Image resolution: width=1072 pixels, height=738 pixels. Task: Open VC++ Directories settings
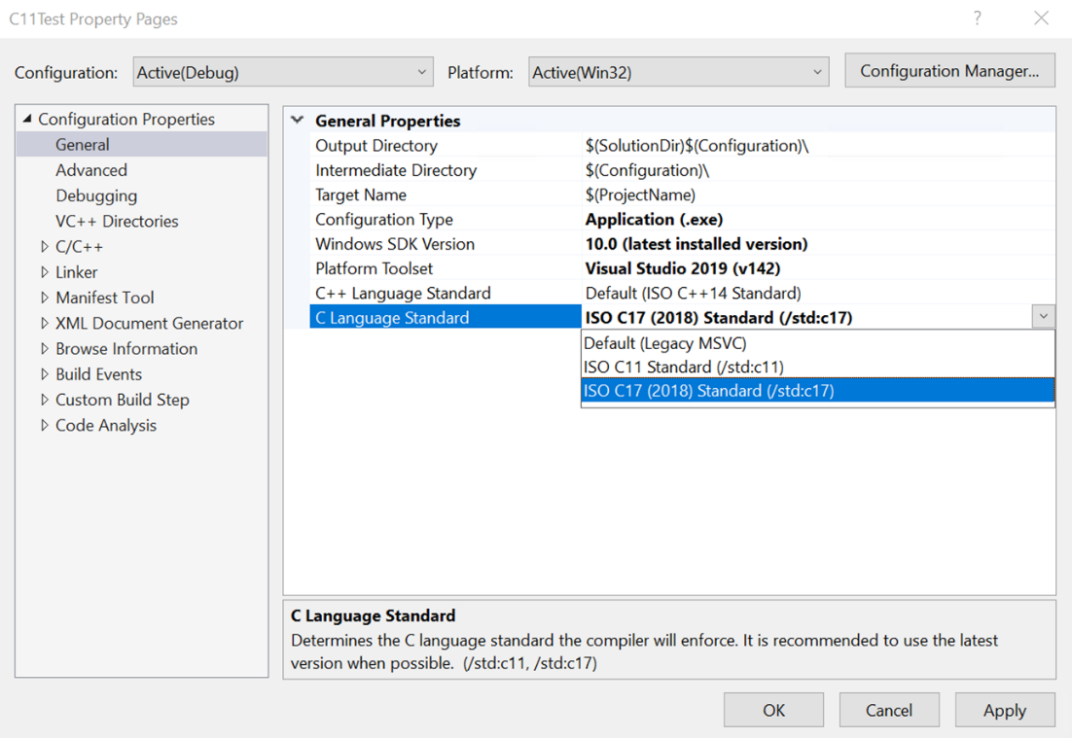117,221
